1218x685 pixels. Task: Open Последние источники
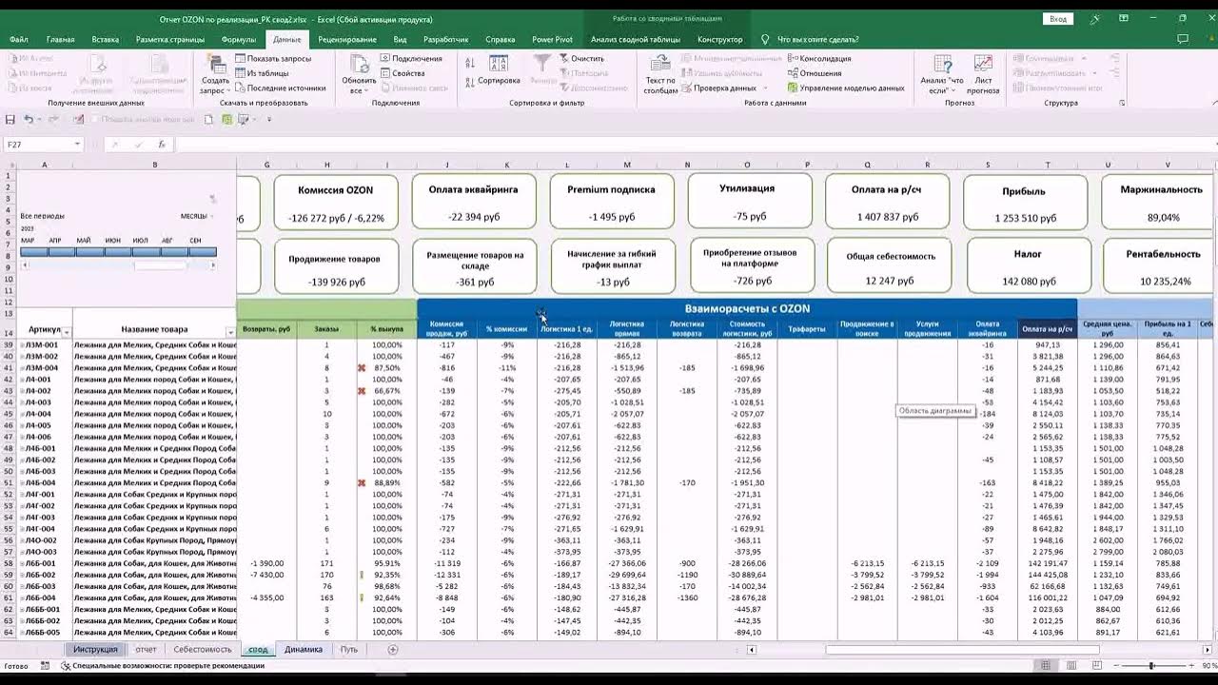pos(281,88)
